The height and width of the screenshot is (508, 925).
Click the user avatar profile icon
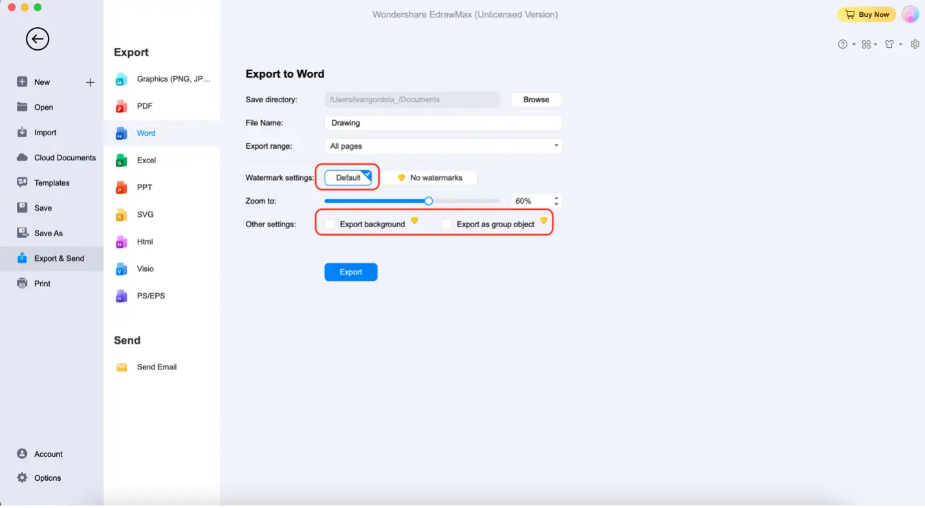click(910, 14)
